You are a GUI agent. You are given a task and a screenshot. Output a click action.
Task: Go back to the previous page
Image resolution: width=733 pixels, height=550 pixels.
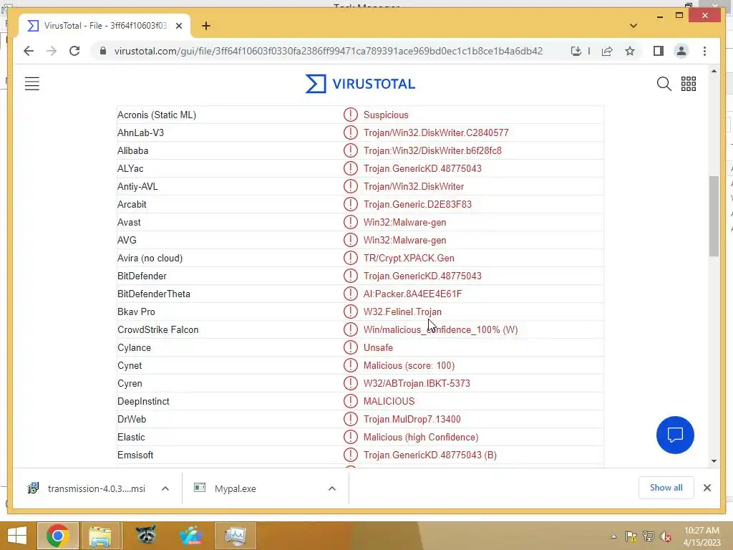29,51
